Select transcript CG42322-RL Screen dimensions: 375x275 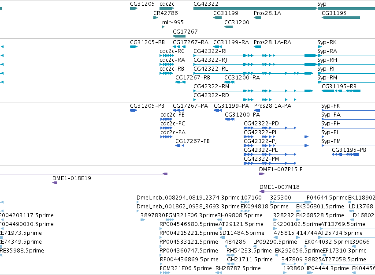point(253,73)
